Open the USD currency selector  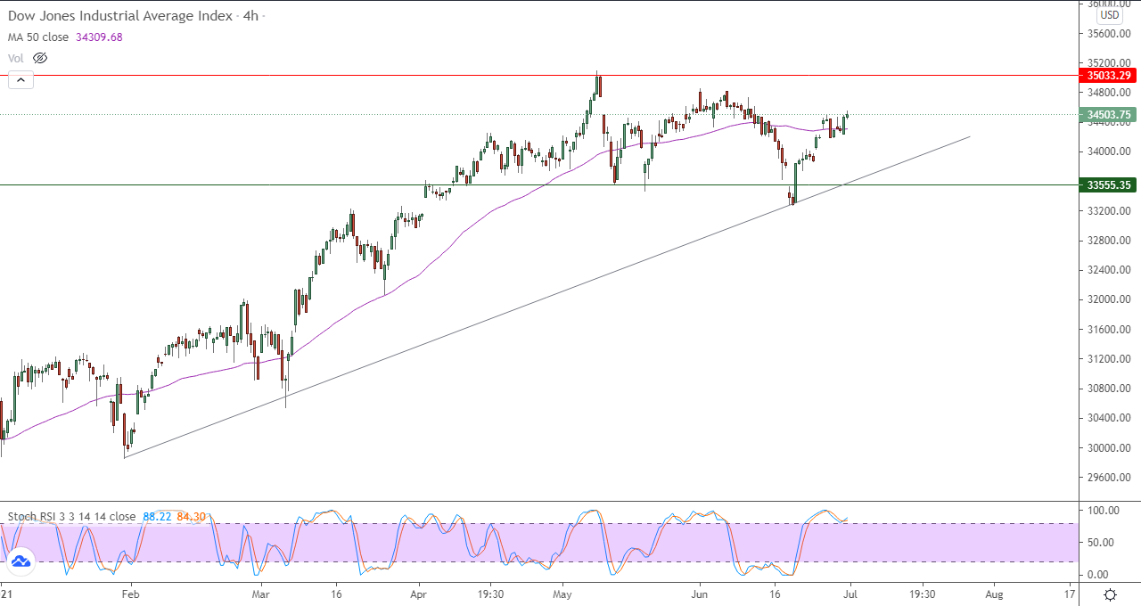click(x=1110, y=14)
